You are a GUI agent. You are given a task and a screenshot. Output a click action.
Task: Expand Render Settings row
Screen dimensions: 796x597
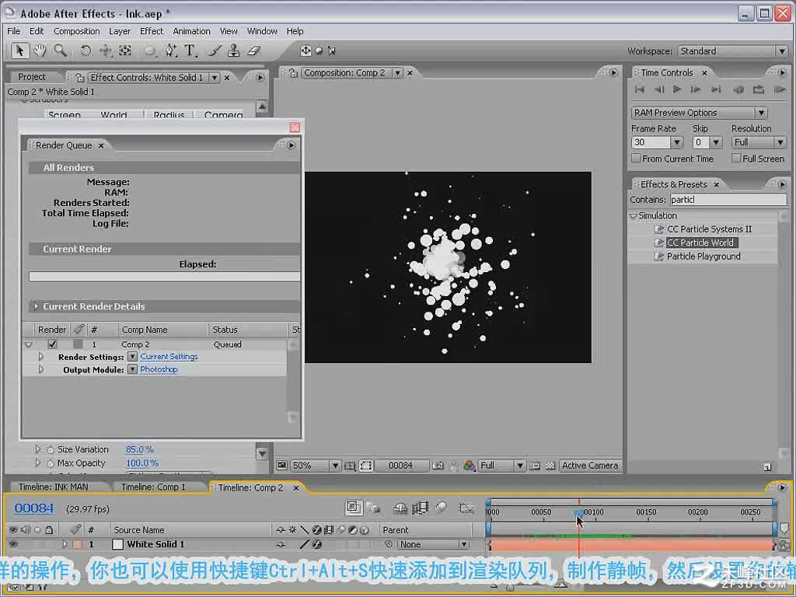(x=41, y=356)
